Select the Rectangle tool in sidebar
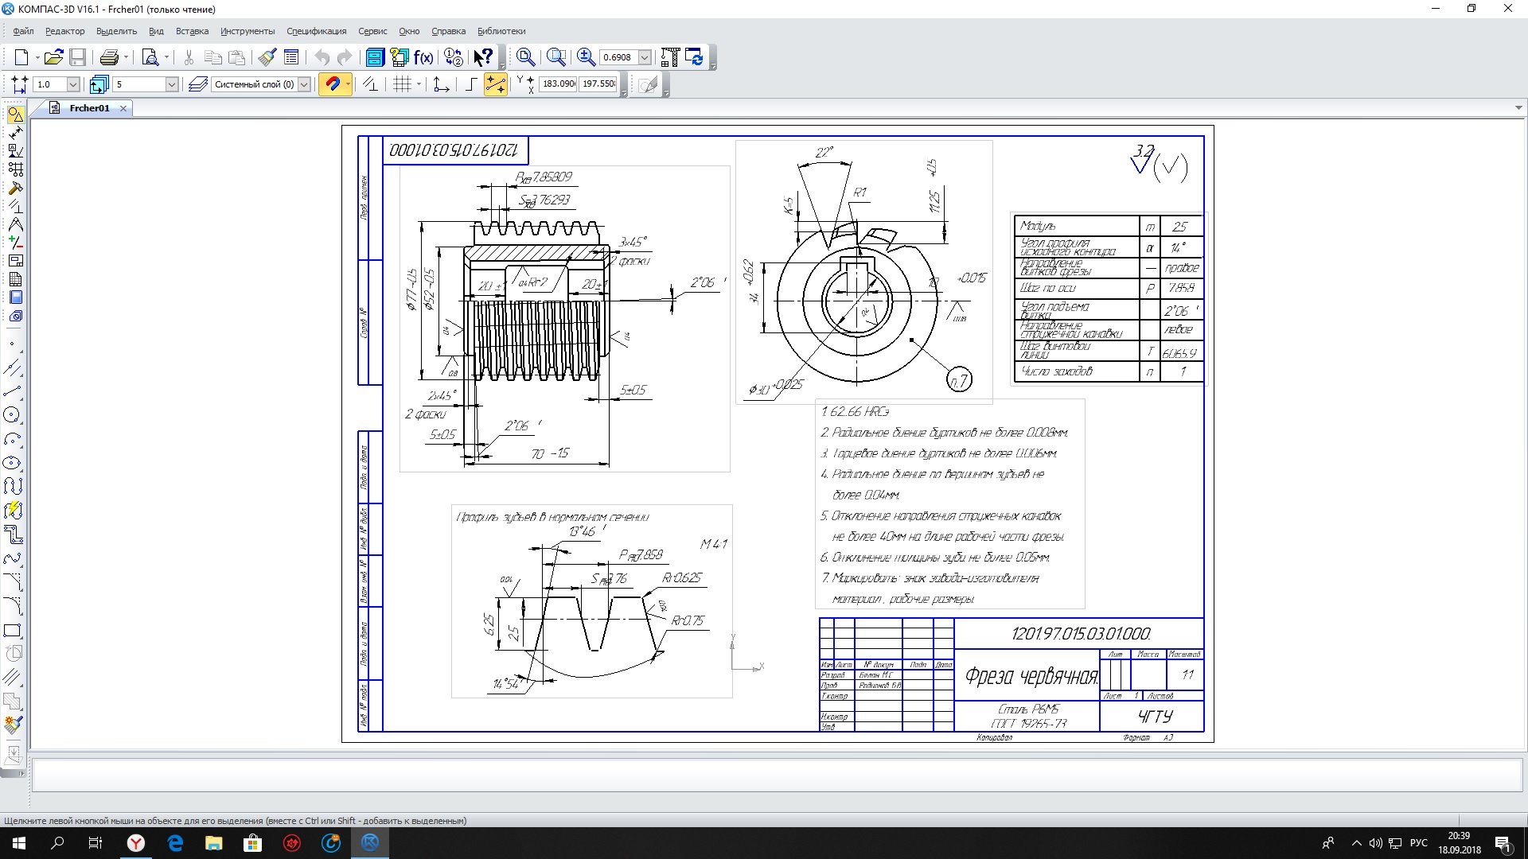Screen dimensions: 1528x859 click(13, 632)
